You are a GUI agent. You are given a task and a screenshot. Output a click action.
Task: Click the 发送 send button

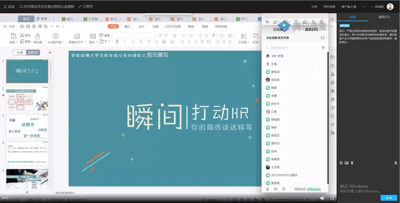389,198
